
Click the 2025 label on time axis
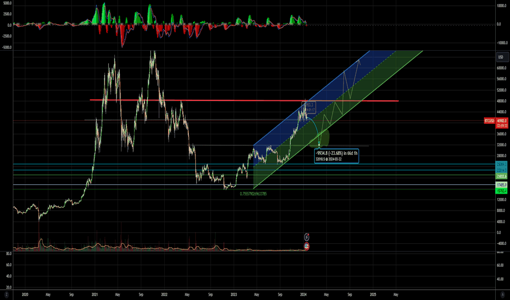[373, 295]
